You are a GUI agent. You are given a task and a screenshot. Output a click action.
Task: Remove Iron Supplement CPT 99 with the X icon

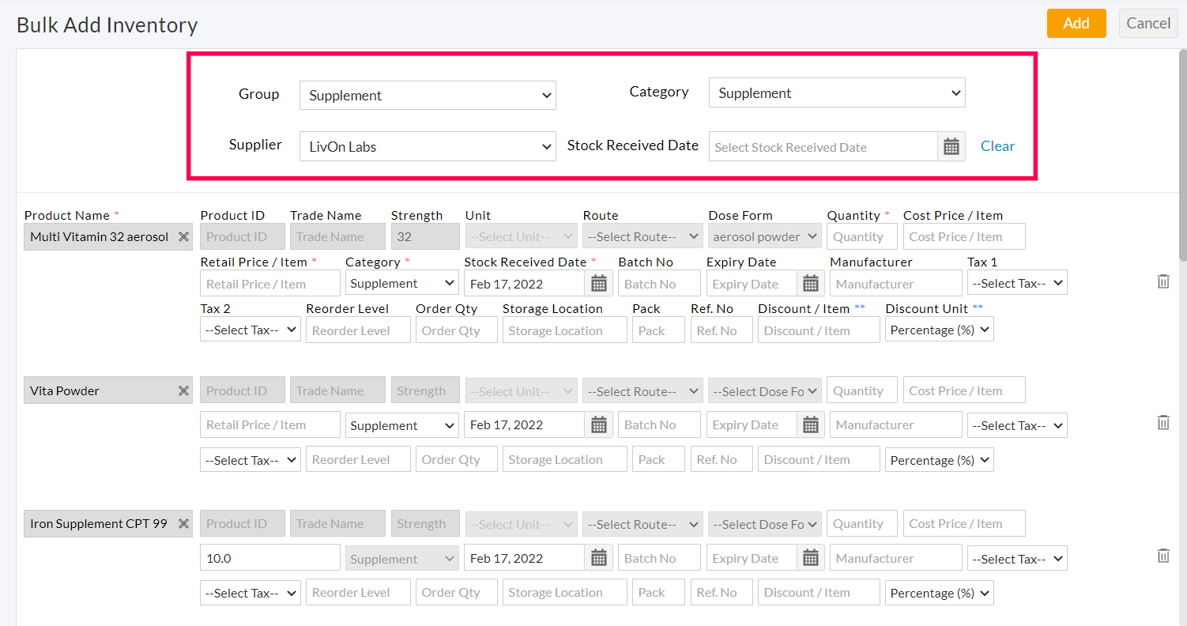point(183,523)
